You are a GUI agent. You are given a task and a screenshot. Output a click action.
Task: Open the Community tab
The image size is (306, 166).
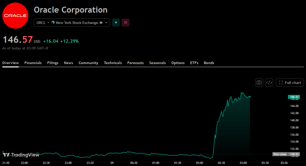88,63
